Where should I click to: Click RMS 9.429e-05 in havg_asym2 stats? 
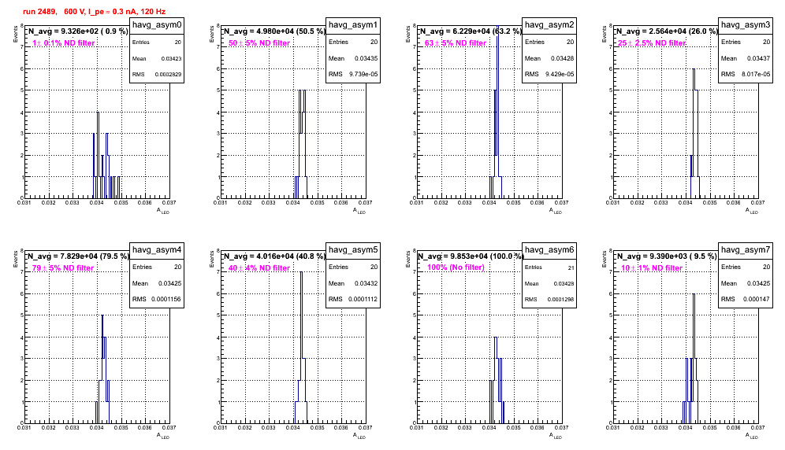[x=549, y=75]
